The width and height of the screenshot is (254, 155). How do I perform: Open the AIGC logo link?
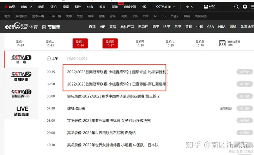point(210,7)
